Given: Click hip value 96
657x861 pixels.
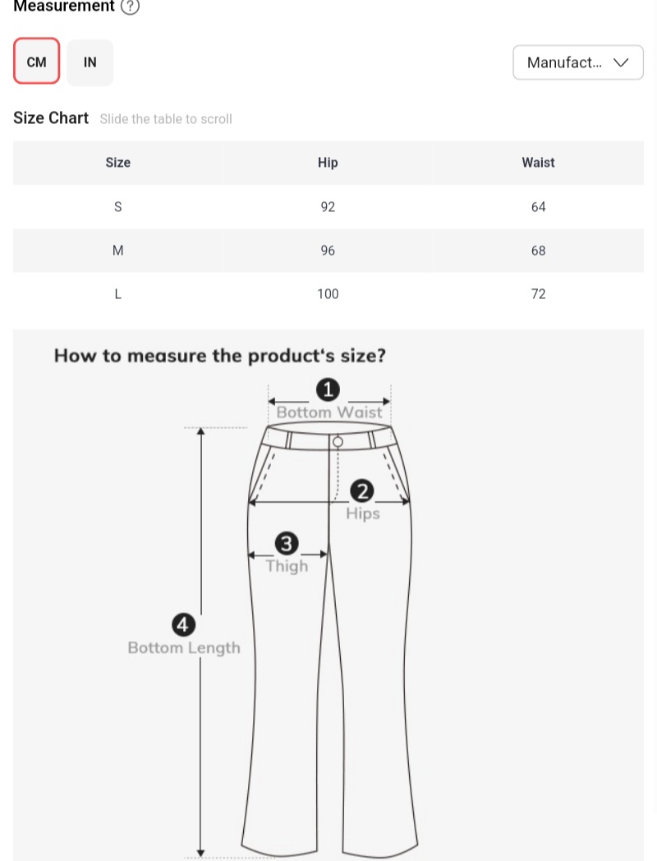Looking at the screenshot, I should [328, 251].
